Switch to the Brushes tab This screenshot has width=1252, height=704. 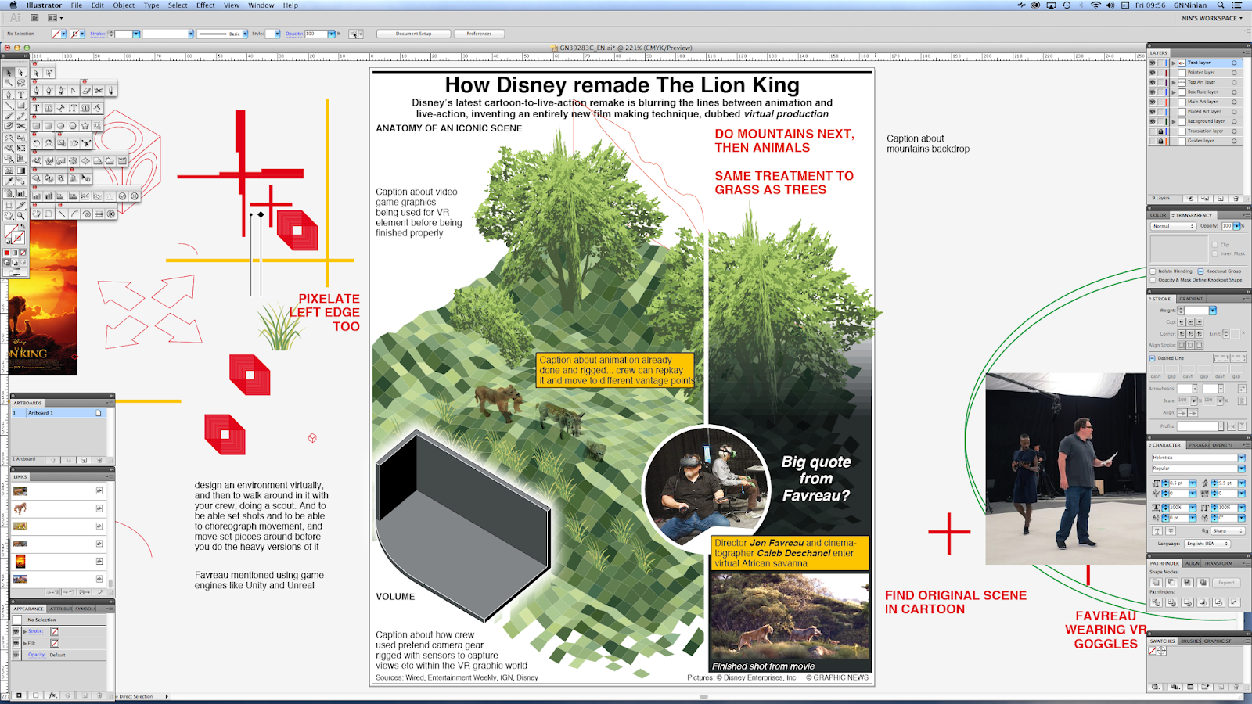pyautogui.click(x=1191, y=641)
